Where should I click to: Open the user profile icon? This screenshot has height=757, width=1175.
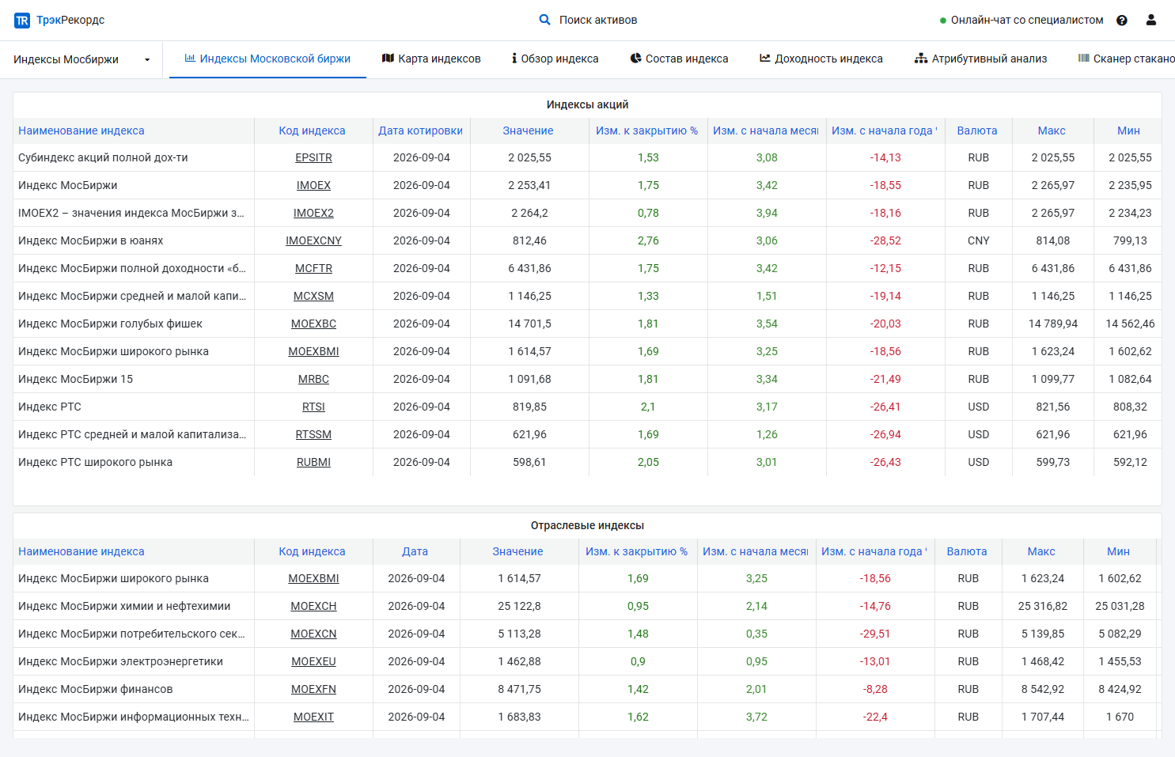click(x=1151, y=20)
